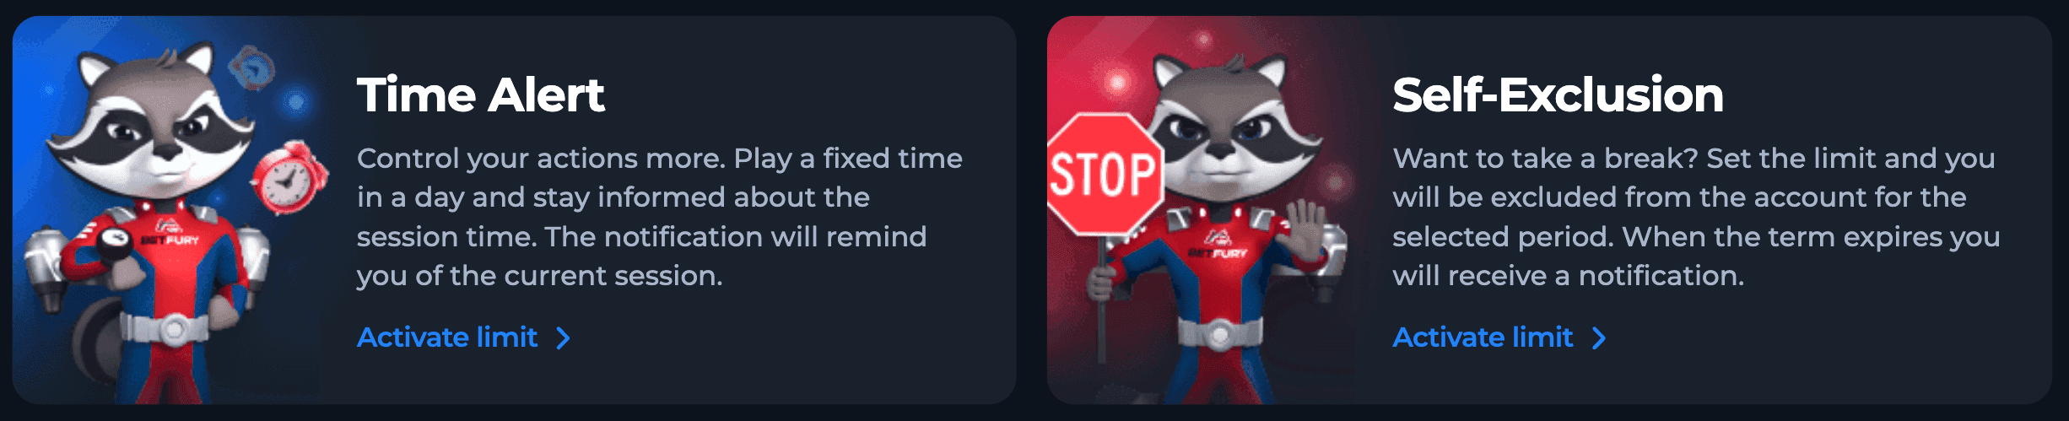Screen dimensions: 2069x421
Task: Click the red STOP sign
Action: [x=1104, y=175]
